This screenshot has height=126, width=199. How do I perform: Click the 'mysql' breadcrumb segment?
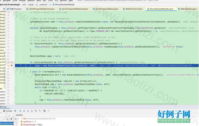(31, 5)
